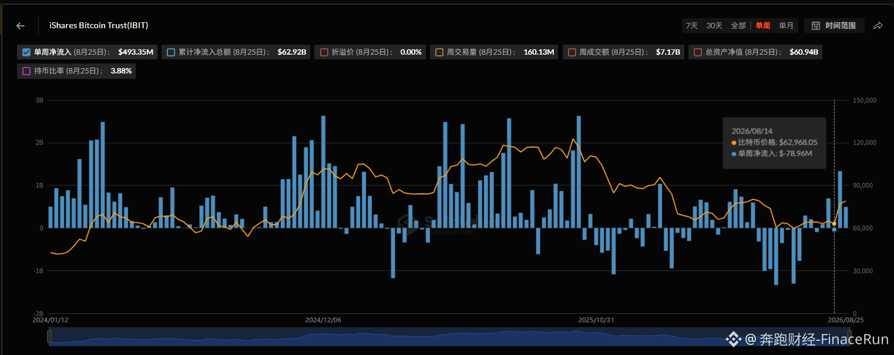
Task: Click the 3B left axis label
Action: tap(39, 101)
